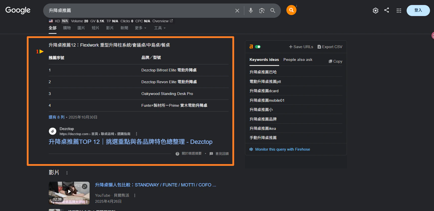Toggle the green extension switch
Screen dimensions: 434x211
click(258, 47)
